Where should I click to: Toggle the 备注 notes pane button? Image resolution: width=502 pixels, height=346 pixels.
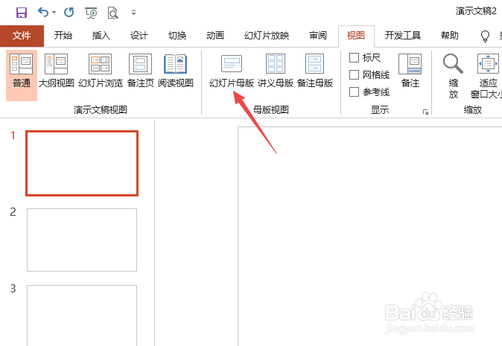[410, 71]
